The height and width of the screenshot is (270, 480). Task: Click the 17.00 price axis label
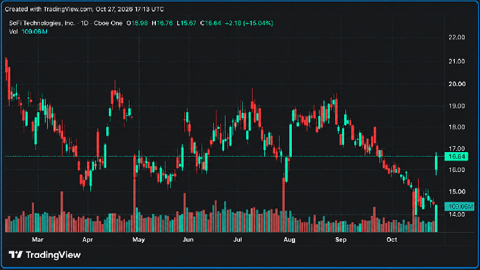coord(456,149)
